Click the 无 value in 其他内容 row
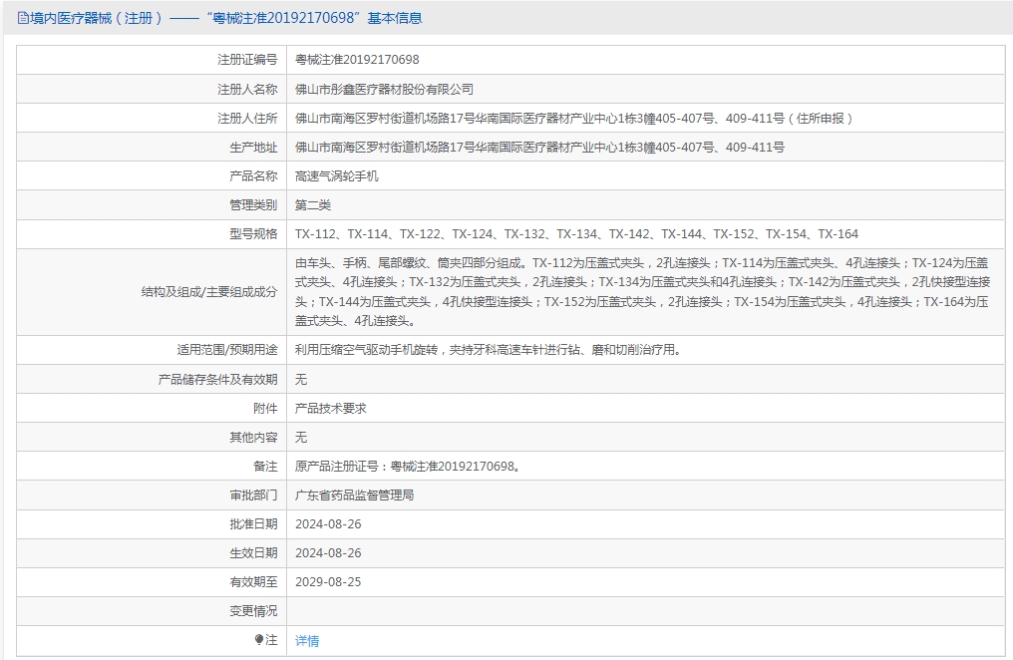 301,438
